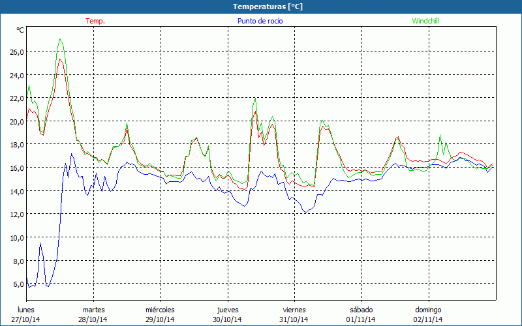Click the lunes day label
522x326 pixels.
click(26, 310)
